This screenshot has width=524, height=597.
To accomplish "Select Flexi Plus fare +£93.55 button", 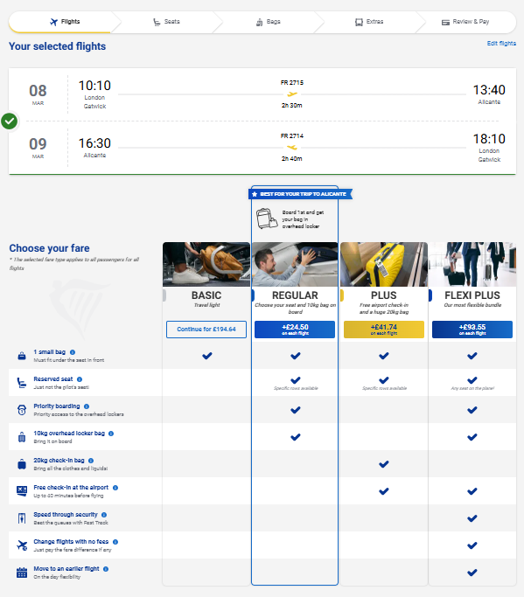I will tap(472, 330).
